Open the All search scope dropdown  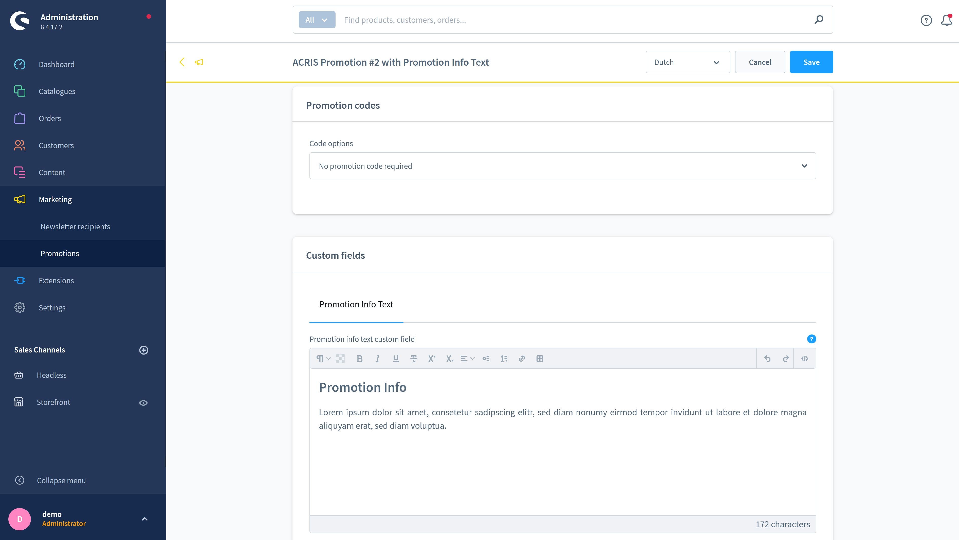317,20
